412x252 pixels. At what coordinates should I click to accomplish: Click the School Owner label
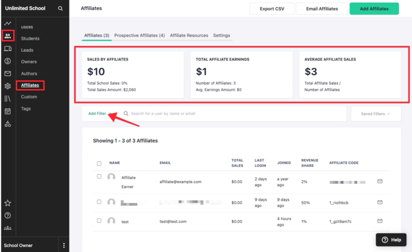(x=18, y=245)
